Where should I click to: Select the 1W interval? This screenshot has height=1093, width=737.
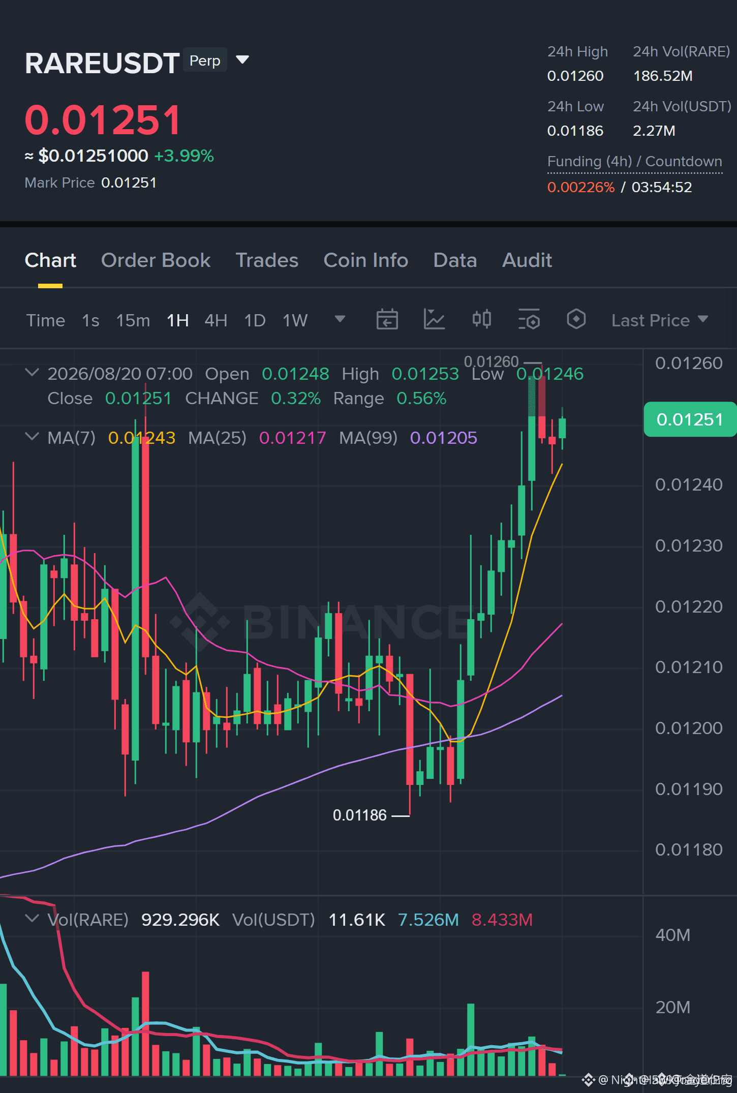(295, 320)
